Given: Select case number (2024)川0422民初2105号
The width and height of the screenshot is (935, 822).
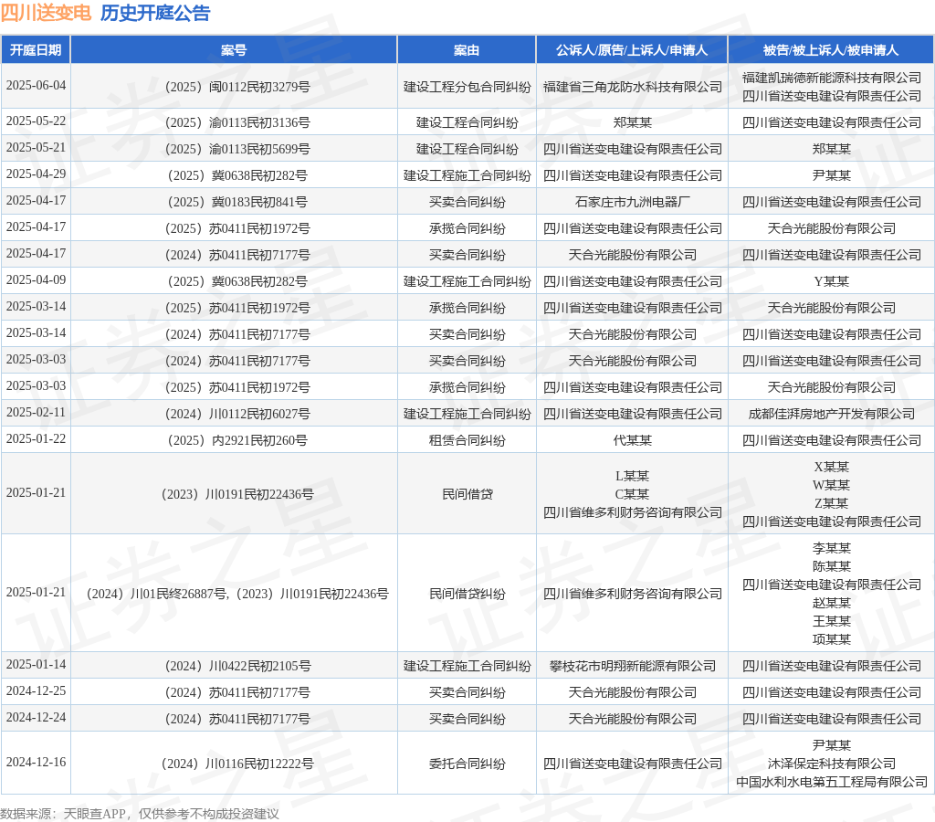Looking at the screenshot, I should (x=237, y=666).
